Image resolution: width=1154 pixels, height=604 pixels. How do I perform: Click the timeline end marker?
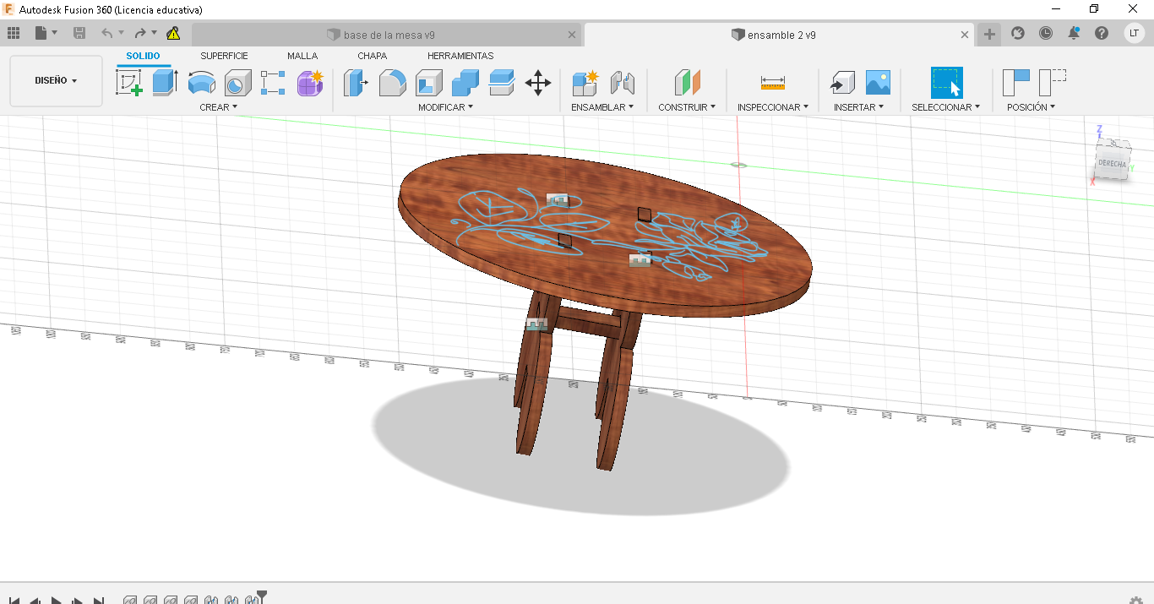tap(262, 597)
